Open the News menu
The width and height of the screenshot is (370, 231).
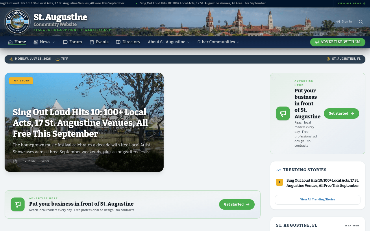coord(44,42)
